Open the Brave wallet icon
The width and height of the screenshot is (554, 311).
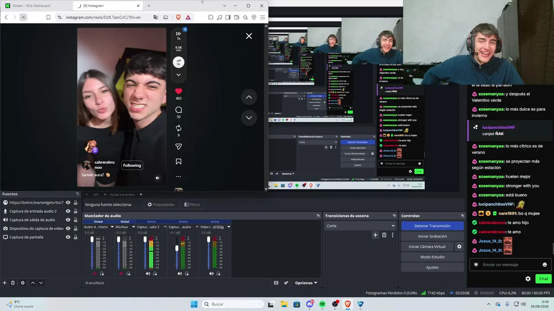tap(236, 17)
